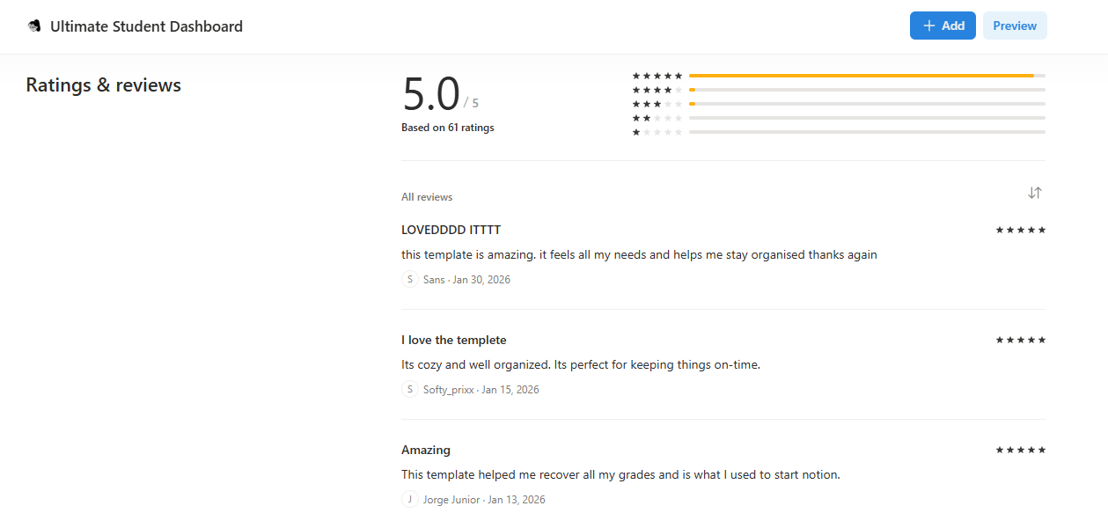Click the Ultimate Student Dashboard title

pos(146,26)
